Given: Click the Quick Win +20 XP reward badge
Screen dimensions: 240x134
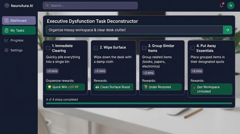Looking at the screenshot, I should (65, 87).
